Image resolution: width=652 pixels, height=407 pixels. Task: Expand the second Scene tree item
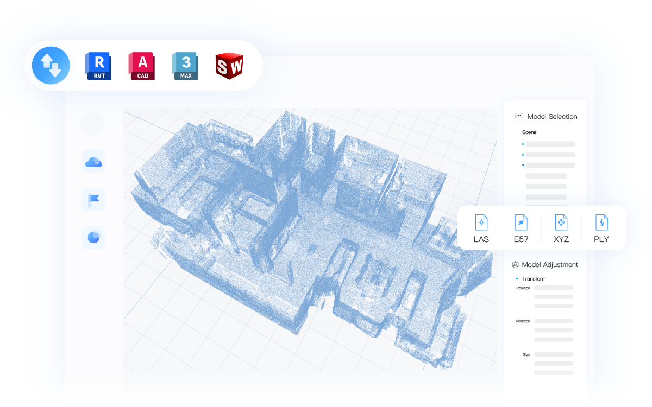pyautogui.click(x=523, y=155)
